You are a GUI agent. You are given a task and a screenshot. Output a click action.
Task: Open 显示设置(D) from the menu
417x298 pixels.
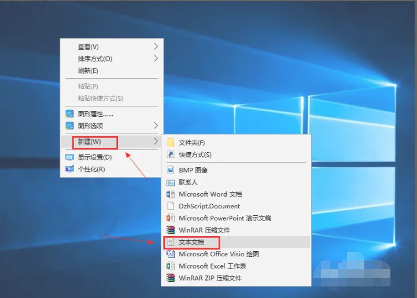tap(112, 157)
